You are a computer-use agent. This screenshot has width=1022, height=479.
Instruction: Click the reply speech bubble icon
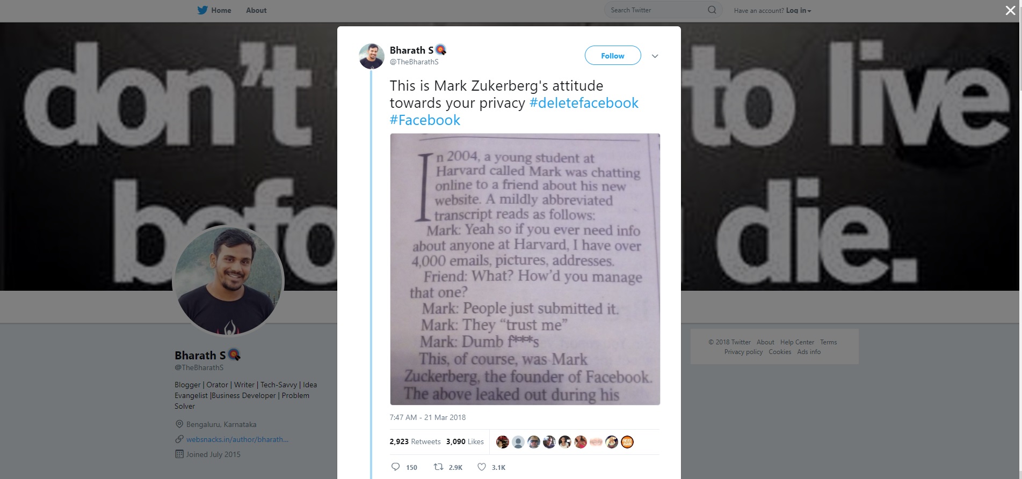[x=396, y=467]
